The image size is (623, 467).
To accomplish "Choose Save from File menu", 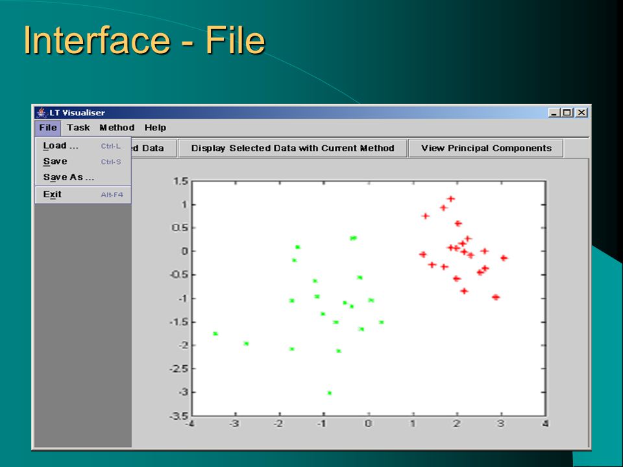I will click(x=83, y=162).
